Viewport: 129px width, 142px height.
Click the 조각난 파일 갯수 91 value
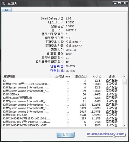click(x=67, y=58)
